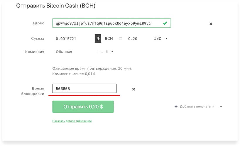Focus the Адрес address input field

111,23
